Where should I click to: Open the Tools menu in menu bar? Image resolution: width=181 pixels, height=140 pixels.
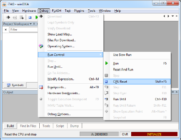click(x=92, y=11)
